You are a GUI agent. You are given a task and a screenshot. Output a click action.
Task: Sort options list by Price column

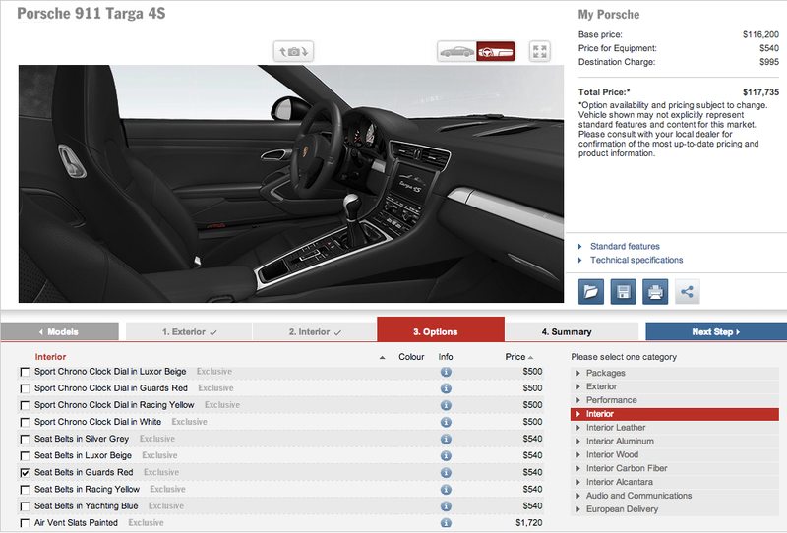[x=519, y=357]
